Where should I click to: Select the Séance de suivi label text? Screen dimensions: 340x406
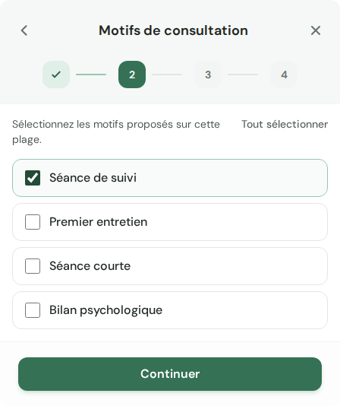coord(93,178)
